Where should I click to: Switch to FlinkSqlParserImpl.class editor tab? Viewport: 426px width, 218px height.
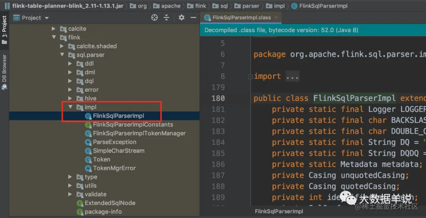pos(241,18)
